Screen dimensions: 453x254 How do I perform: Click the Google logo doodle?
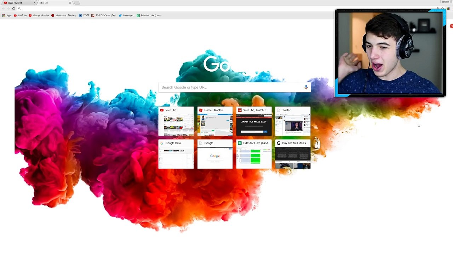217,64
